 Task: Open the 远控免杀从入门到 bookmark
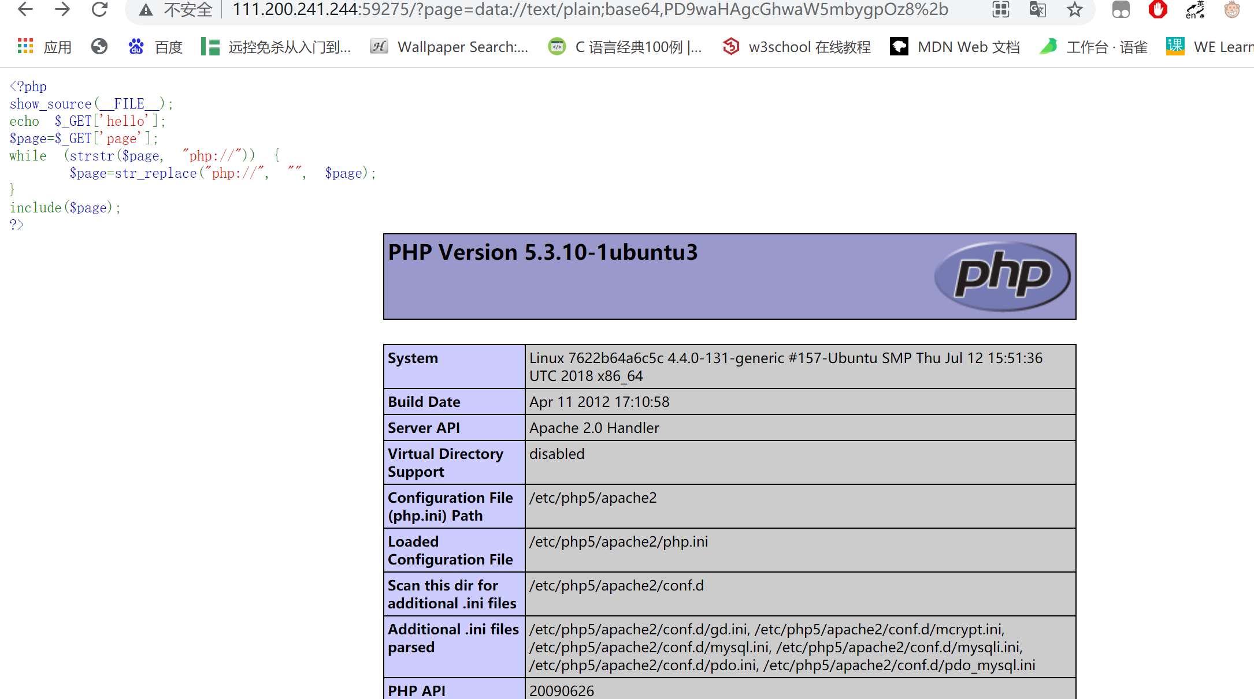tap(276, 47)
